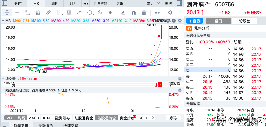This screenshot has width=266, height=127.
Task: Click the 涨停分析 limit-up analysis link
Action: (x=202, y=28)
